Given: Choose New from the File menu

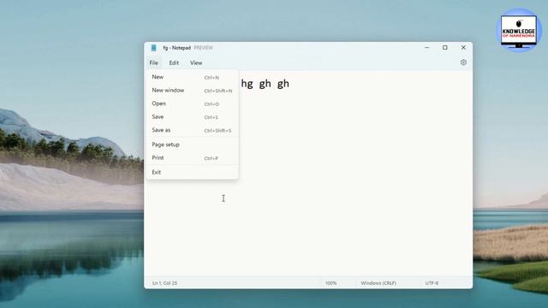Looking at the screenshot, I should 192,77.
